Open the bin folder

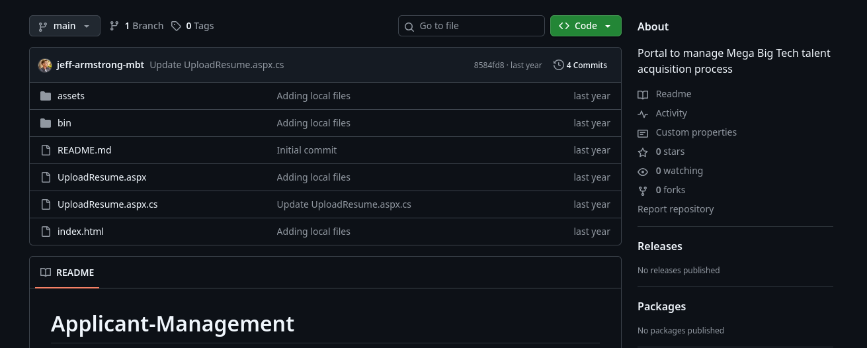(64, 123)
